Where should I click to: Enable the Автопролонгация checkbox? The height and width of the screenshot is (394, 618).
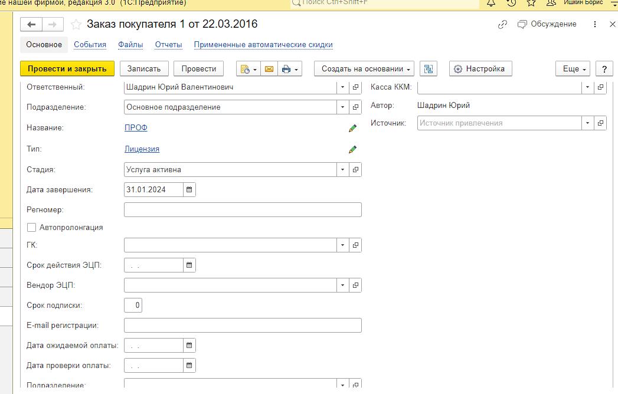tap(31, 227)
